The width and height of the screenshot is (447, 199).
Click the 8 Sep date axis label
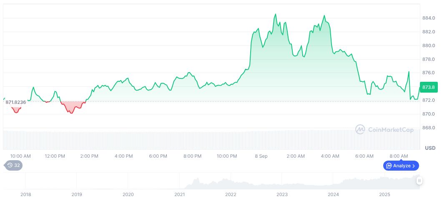[261, 156]
